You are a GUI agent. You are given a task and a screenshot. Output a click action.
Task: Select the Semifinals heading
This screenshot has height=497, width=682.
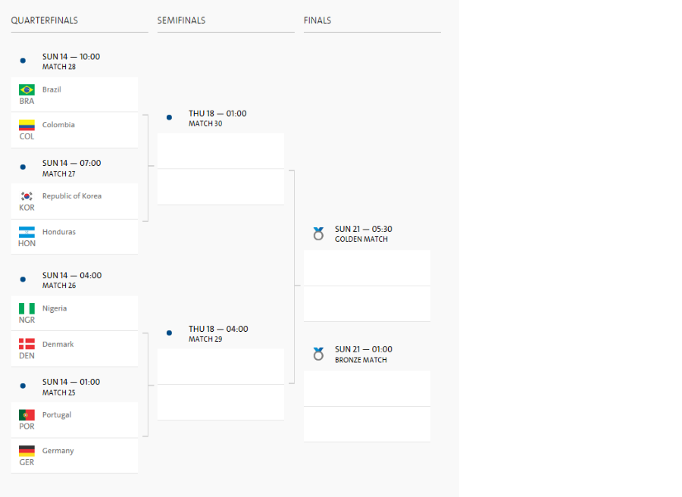click(x=181, y=20)
